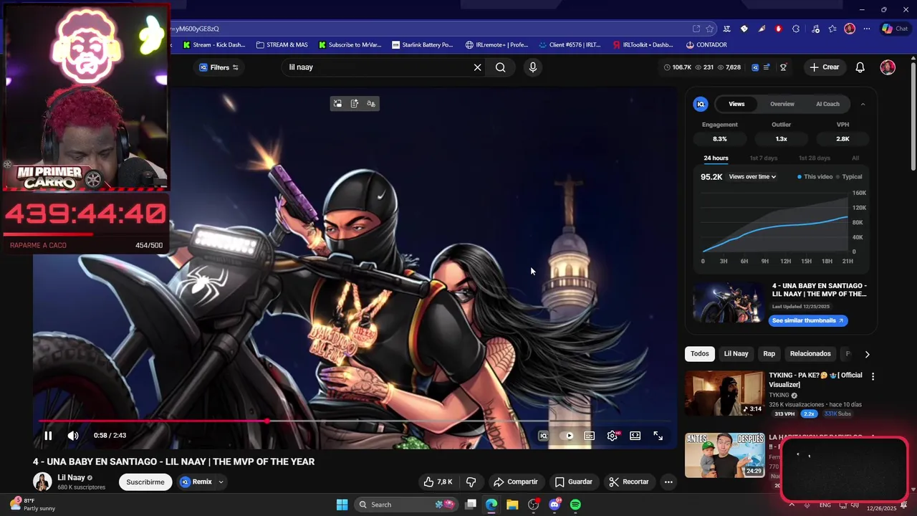Select the Todos filter chip
This screenshot has height=516, width=917.
(700, 354)
